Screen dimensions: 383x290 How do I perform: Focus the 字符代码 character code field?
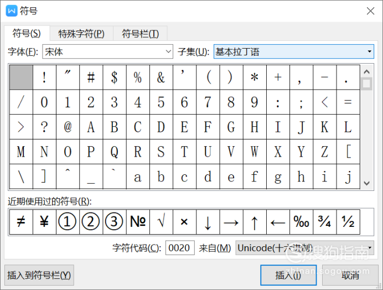180,248
